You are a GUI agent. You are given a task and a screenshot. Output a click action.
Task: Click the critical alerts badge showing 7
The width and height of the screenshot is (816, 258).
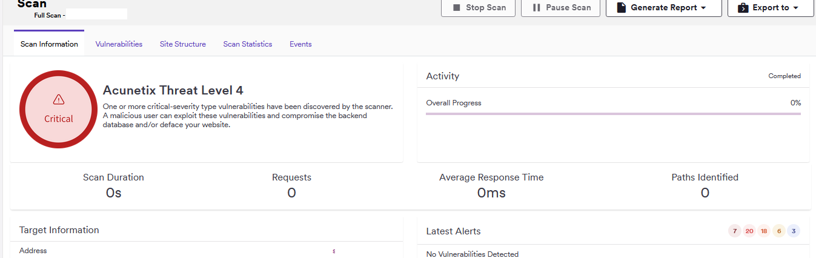tap(734, 231)
